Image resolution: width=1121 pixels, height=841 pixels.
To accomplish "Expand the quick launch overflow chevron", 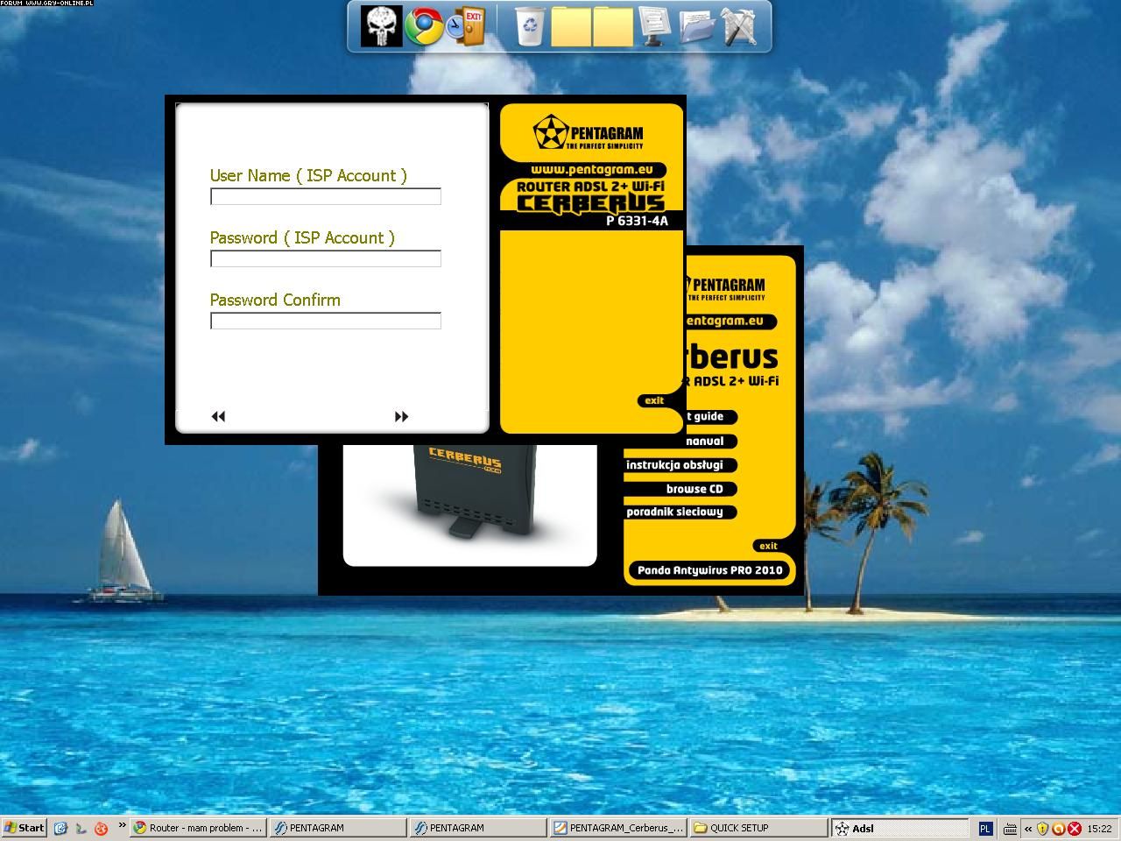I will click(x=122, y=825).
